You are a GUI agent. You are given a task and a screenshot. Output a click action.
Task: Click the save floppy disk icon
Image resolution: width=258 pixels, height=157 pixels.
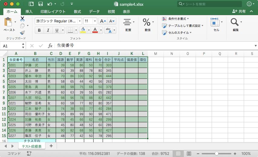[x=40, y=4]
